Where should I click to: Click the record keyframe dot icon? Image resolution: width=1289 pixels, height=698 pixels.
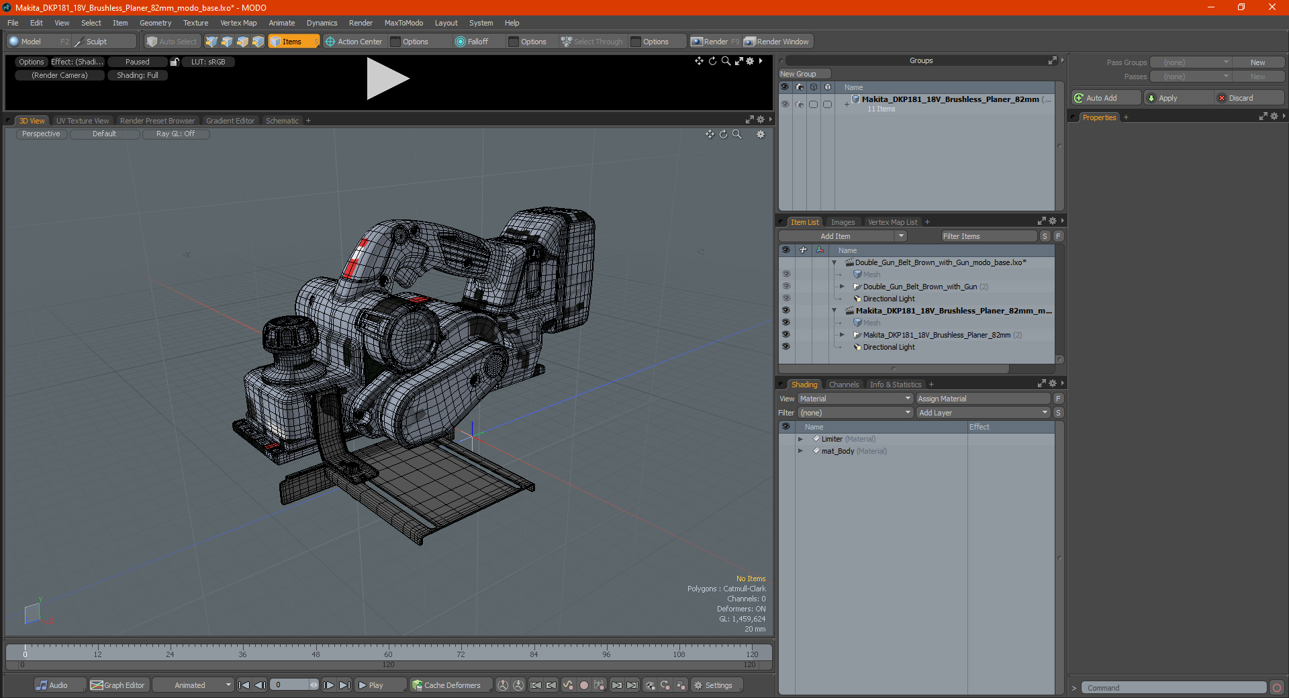point(584,685)
